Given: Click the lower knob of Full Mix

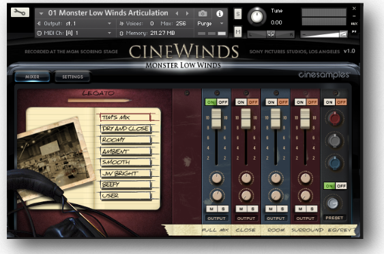Looking at the screenshot, I should point(217,195).
